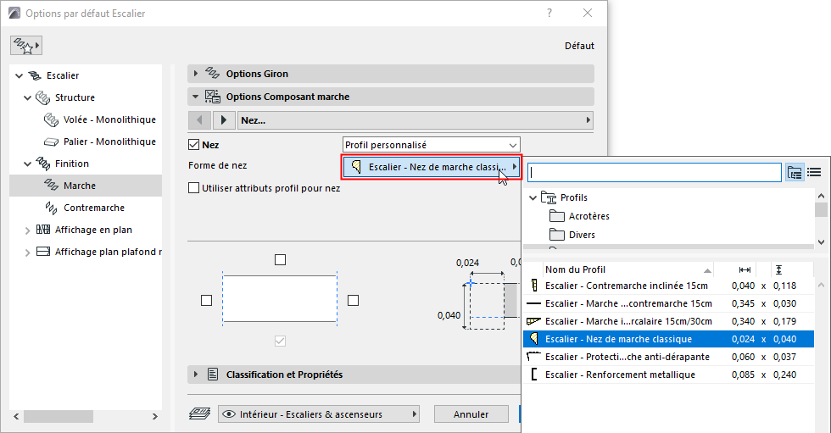Screen dimensions: 831x433
Task: Enable Utiliser attributs profil pour nez
Action: [x=194, y=188]
